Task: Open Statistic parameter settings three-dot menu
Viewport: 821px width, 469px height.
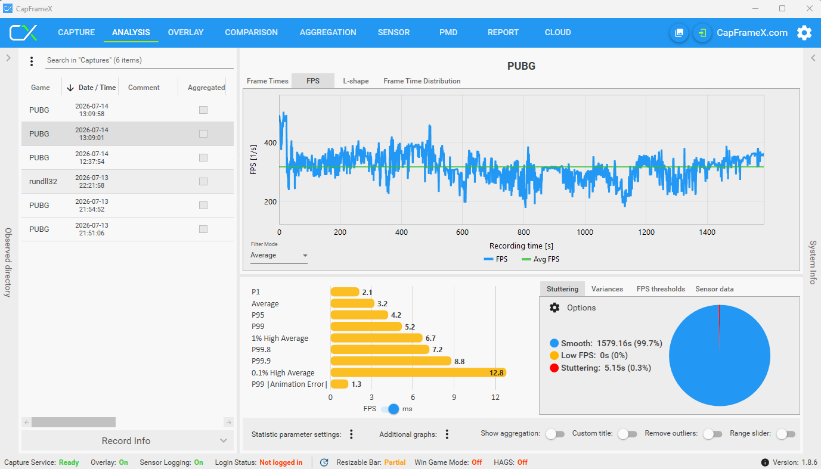Action: tap(351, 434)
